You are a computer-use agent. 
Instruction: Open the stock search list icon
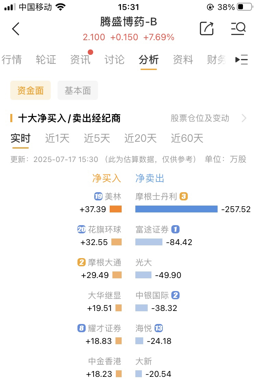tap(238, 28)
